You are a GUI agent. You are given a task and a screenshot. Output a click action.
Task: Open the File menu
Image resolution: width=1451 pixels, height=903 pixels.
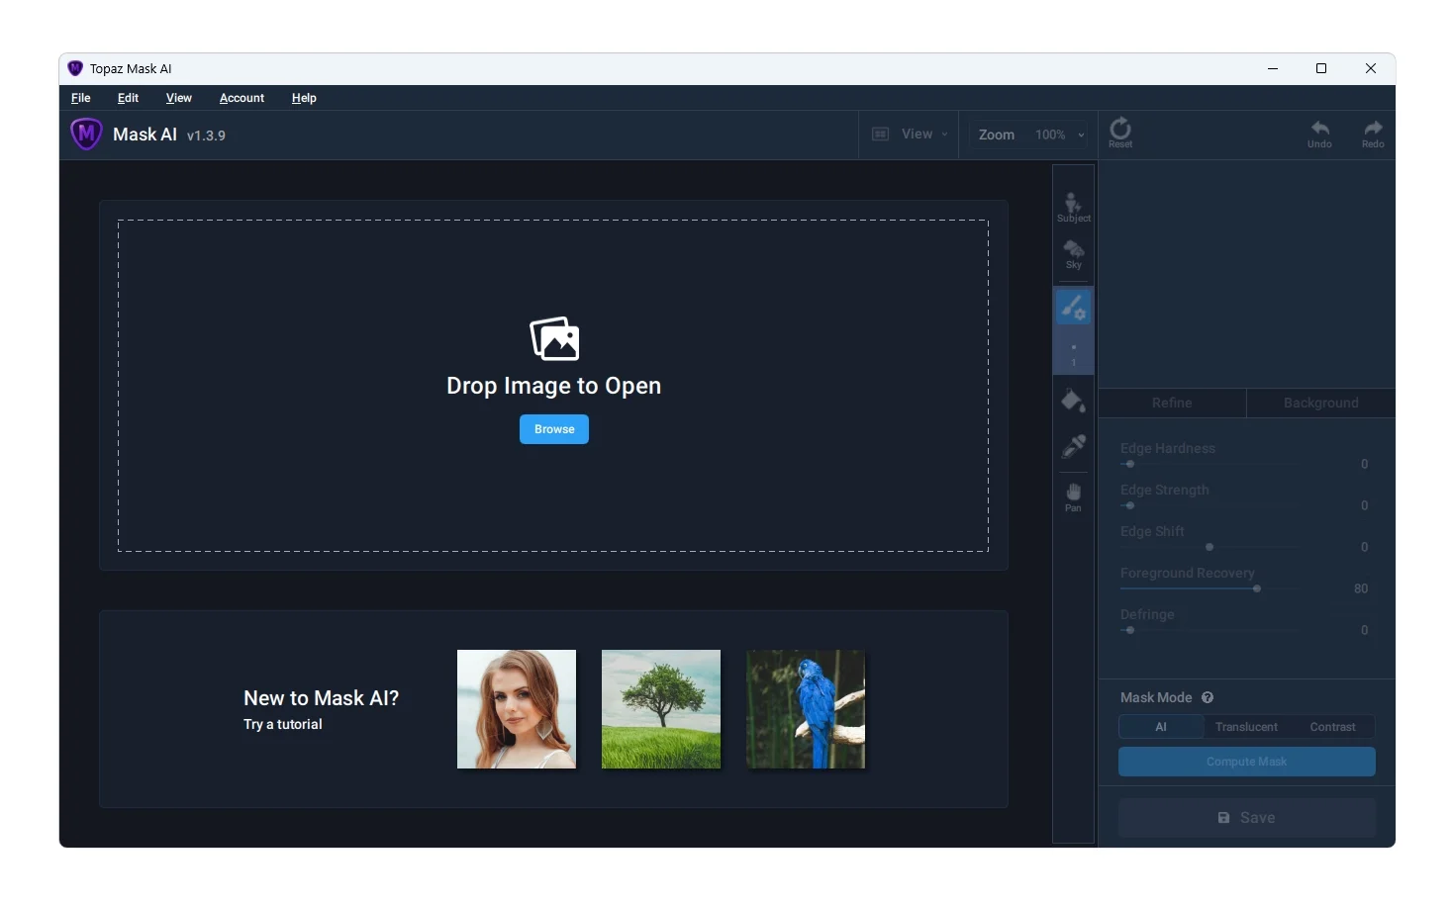click(81, 98)
